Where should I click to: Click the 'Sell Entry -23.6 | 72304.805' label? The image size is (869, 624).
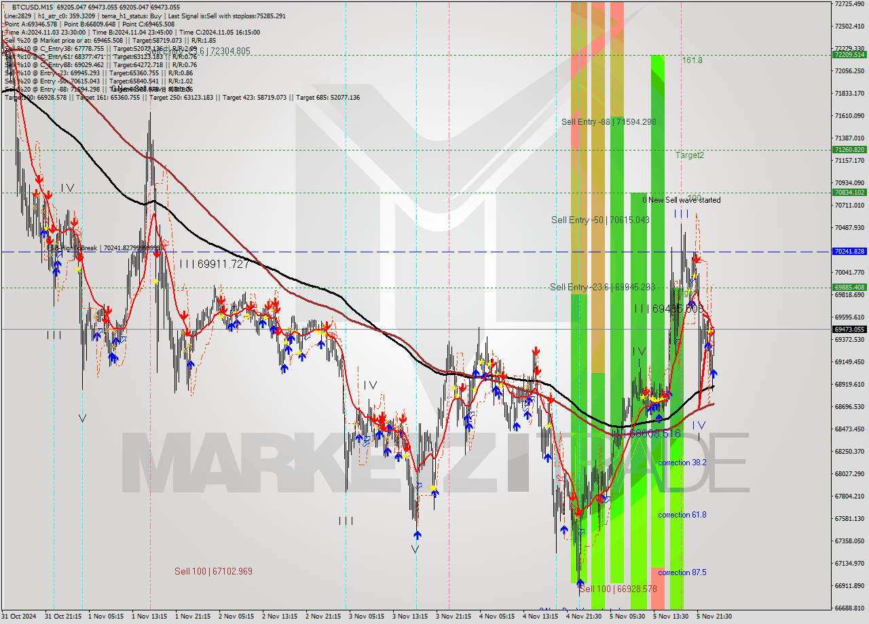197,51
